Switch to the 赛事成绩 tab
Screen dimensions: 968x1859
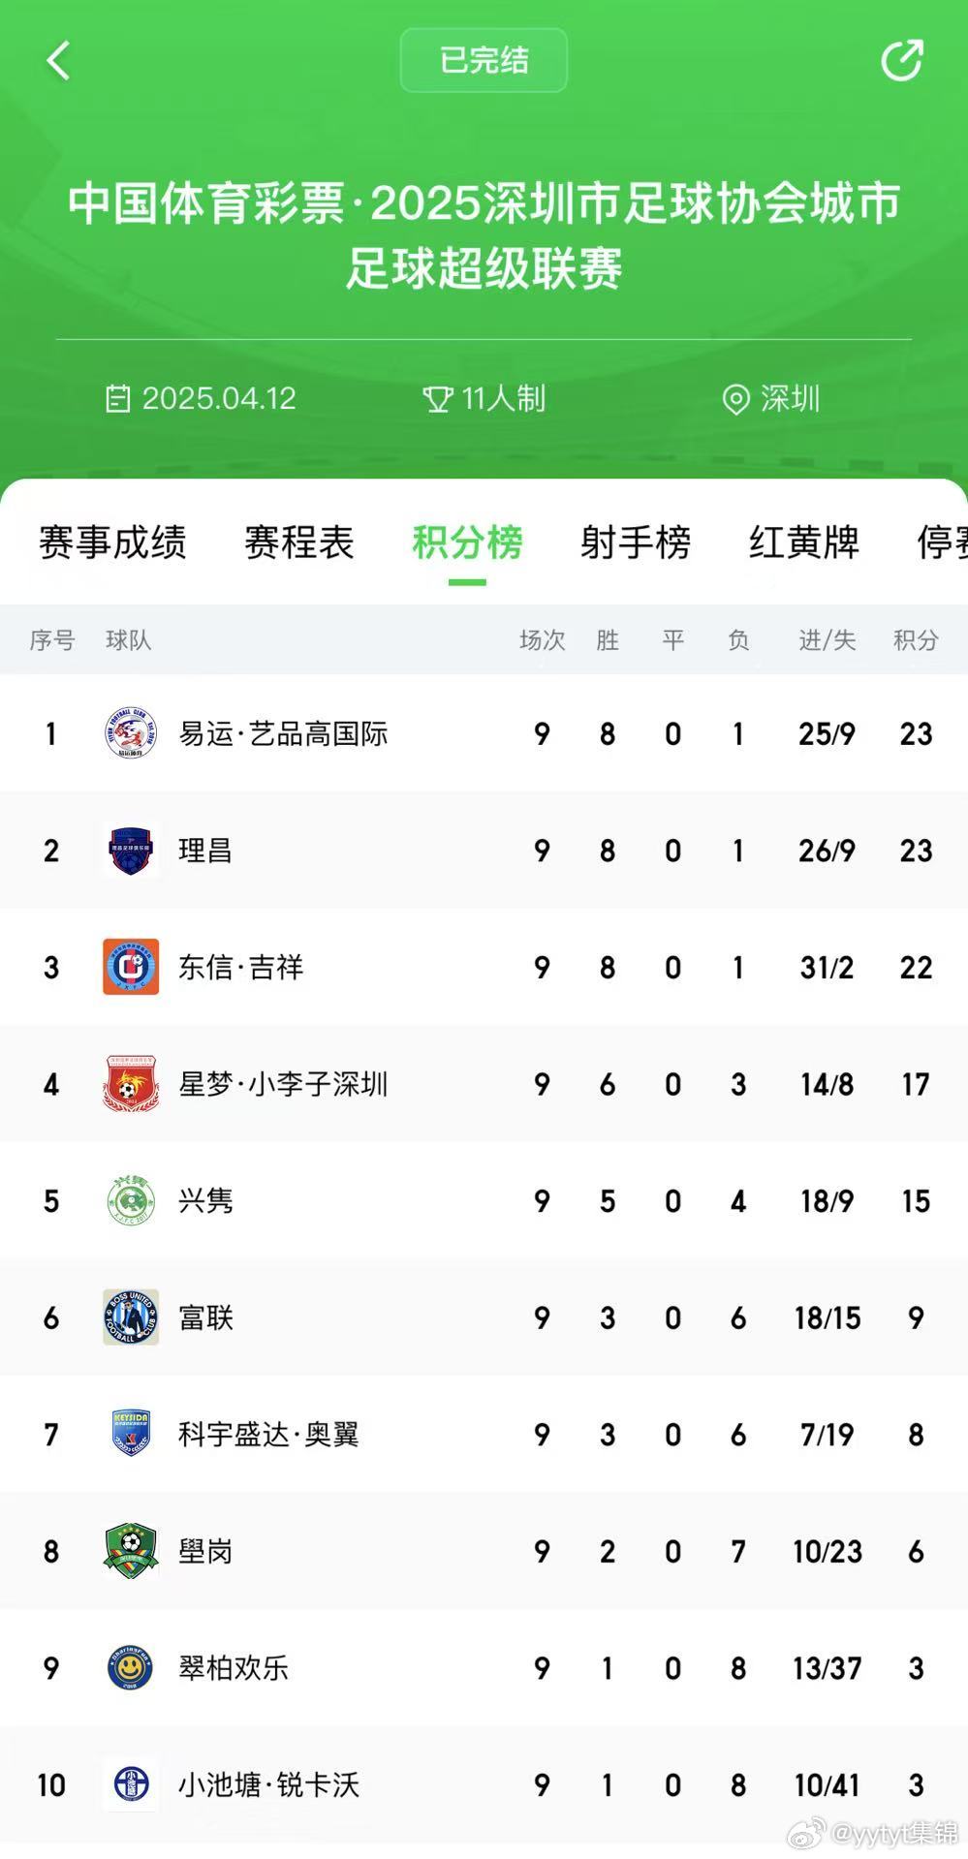[x=112, y=542]
